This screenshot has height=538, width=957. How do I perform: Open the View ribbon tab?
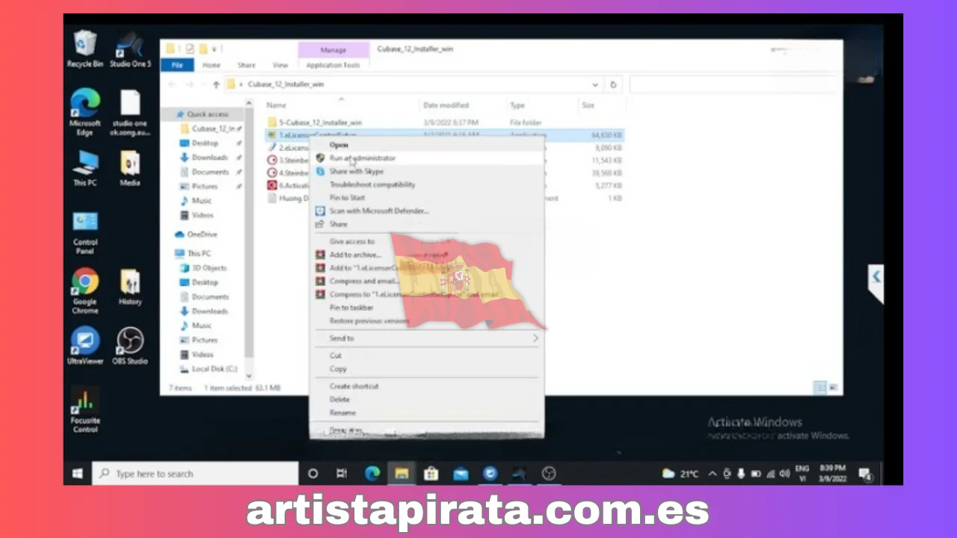click(280, 65)
